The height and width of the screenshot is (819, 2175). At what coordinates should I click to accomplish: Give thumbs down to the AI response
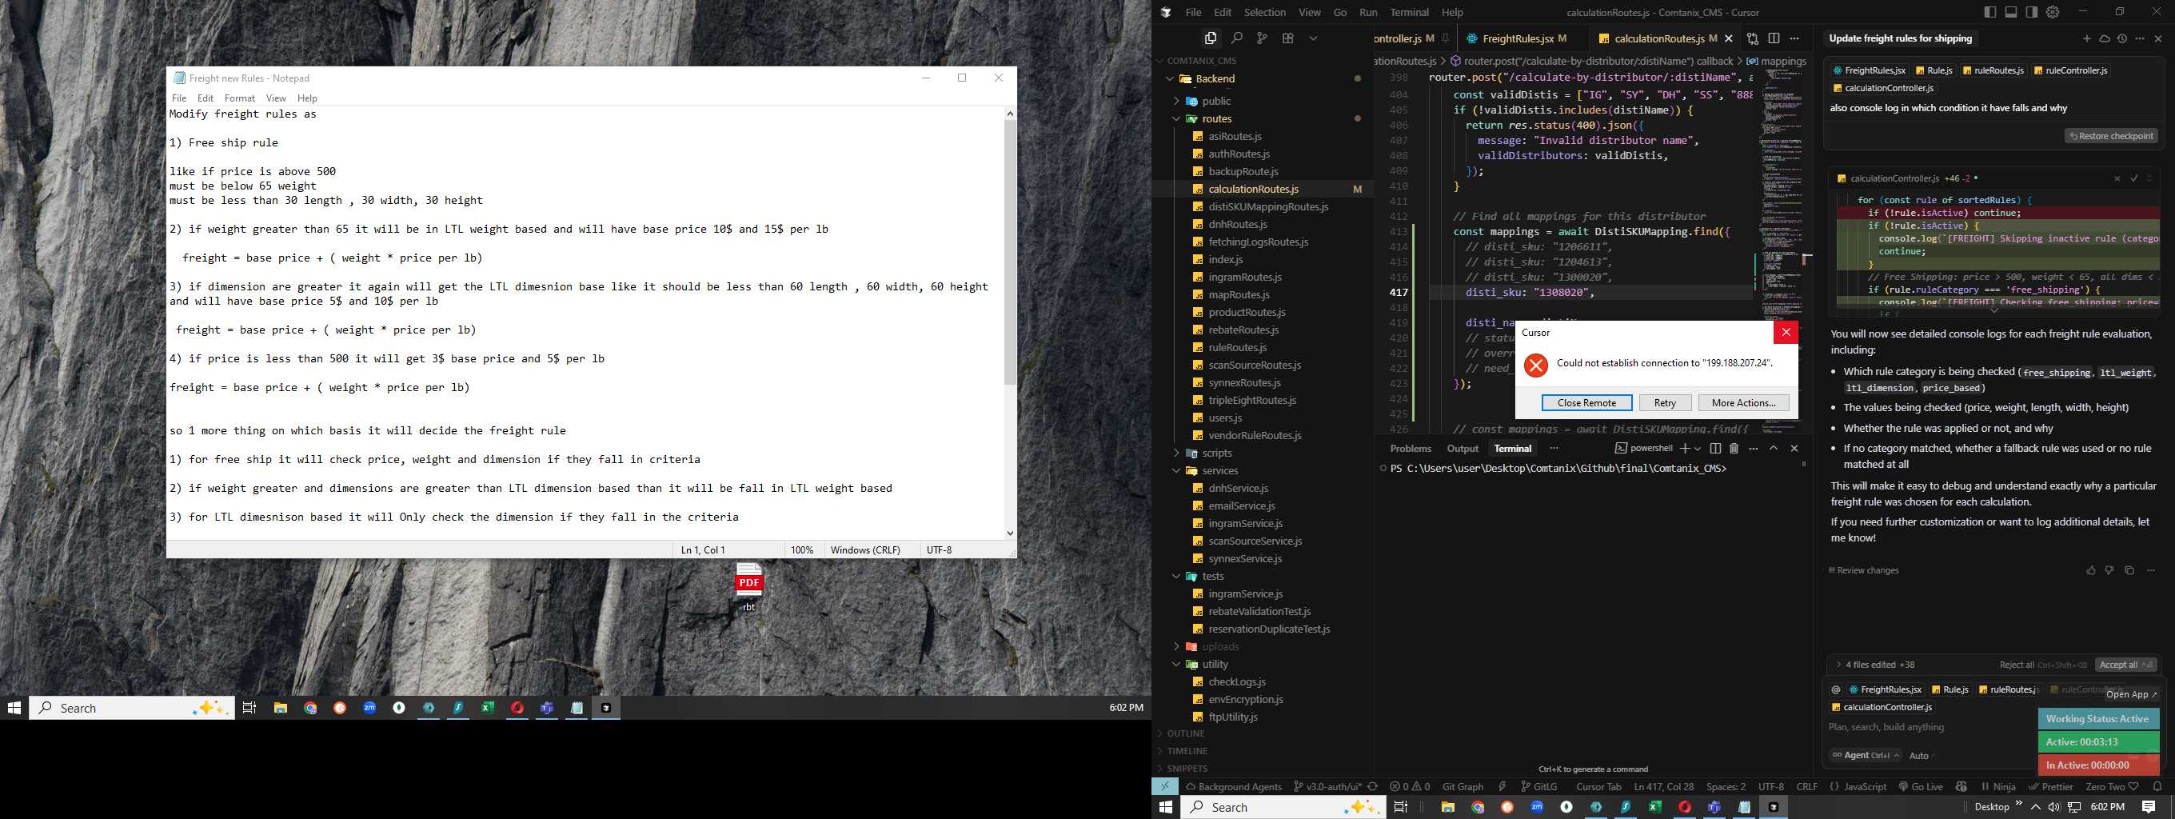pos(2109,571)
